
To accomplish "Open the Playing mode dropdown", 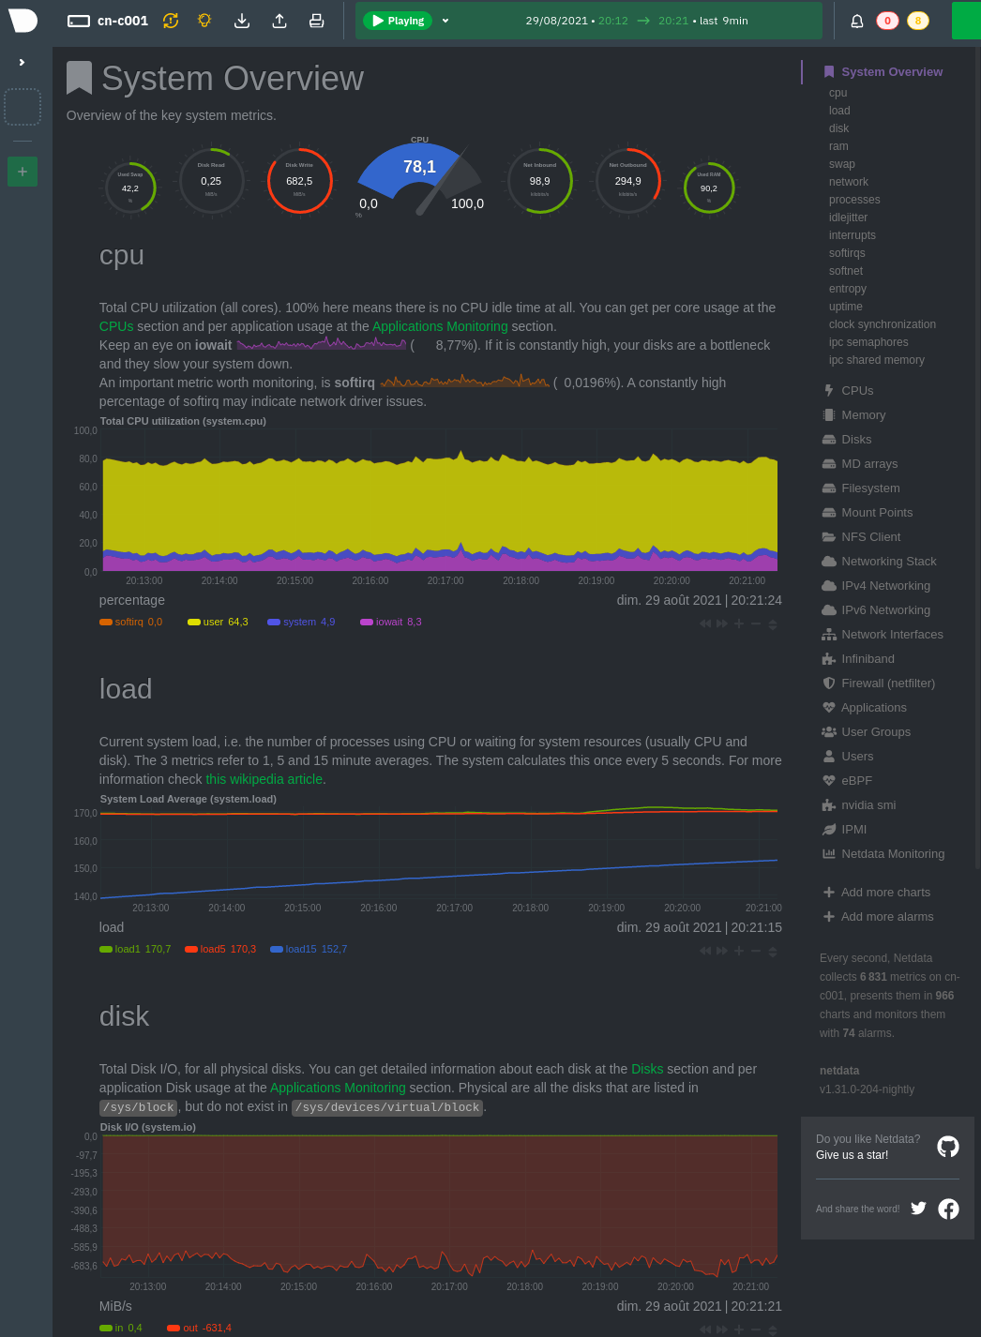I will point(445,21).
